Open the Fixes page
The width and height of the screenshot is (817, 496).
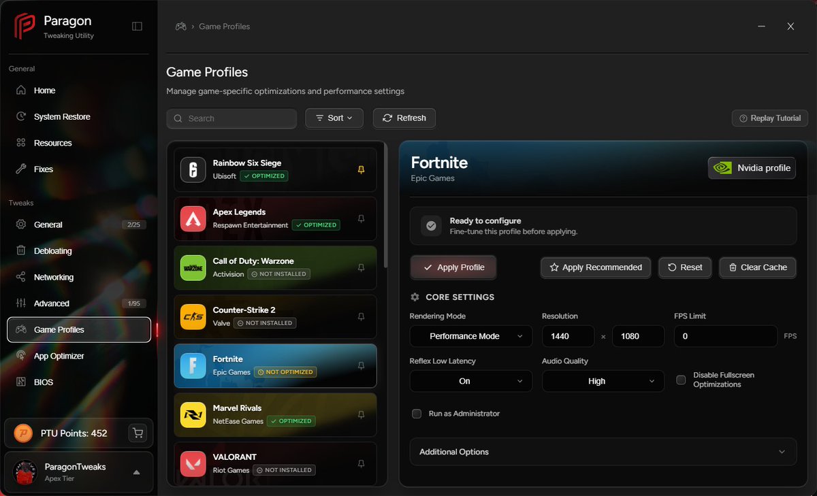click(79, 169)
